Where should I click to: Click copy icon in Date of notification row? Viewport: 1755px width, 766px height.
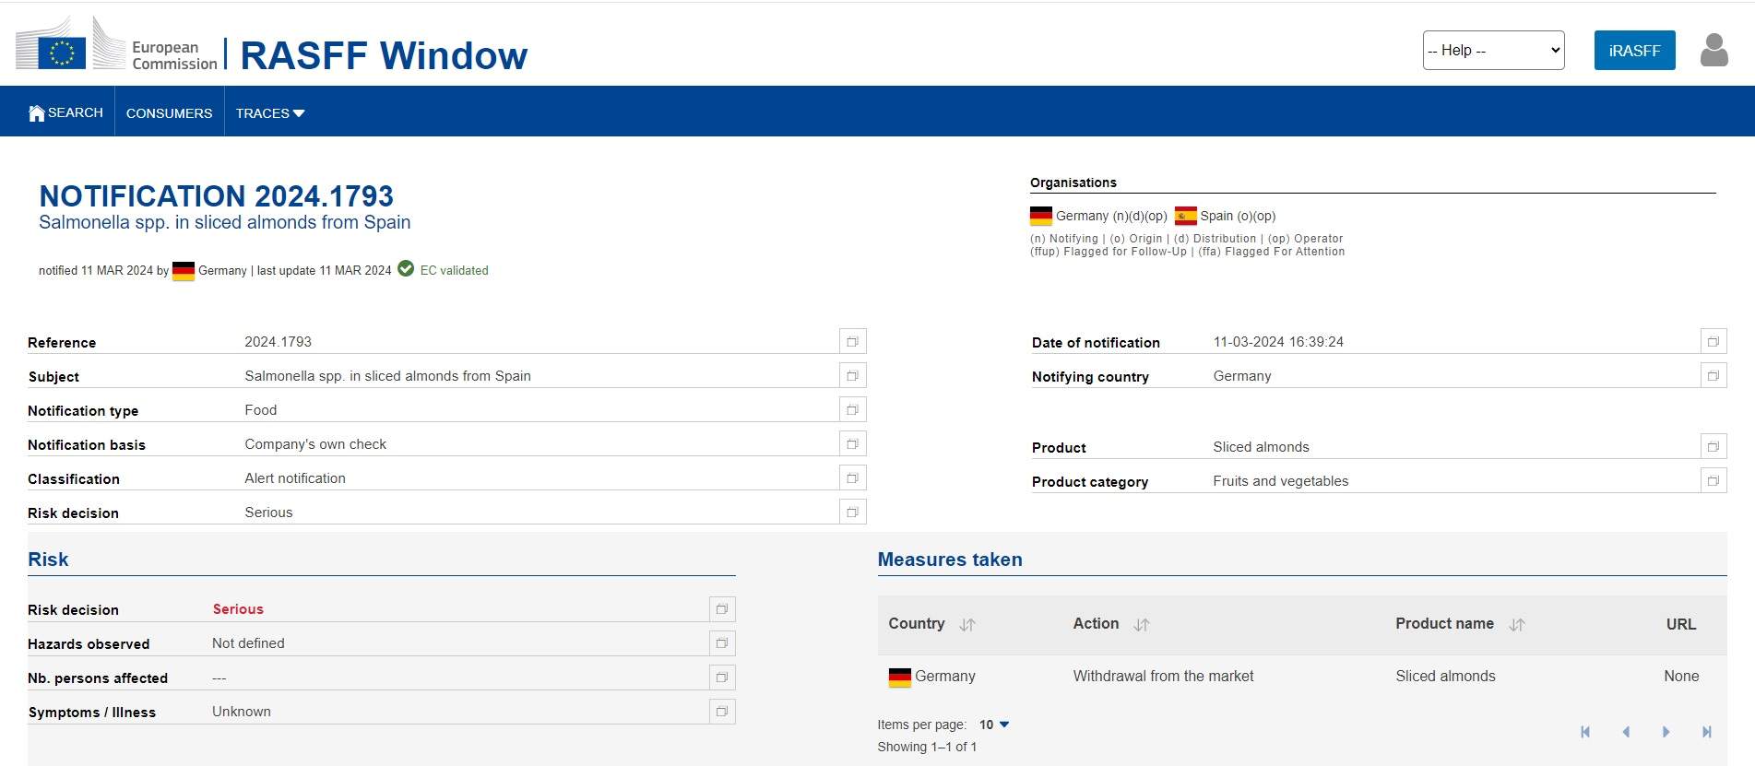click(x=1713, y=342)
